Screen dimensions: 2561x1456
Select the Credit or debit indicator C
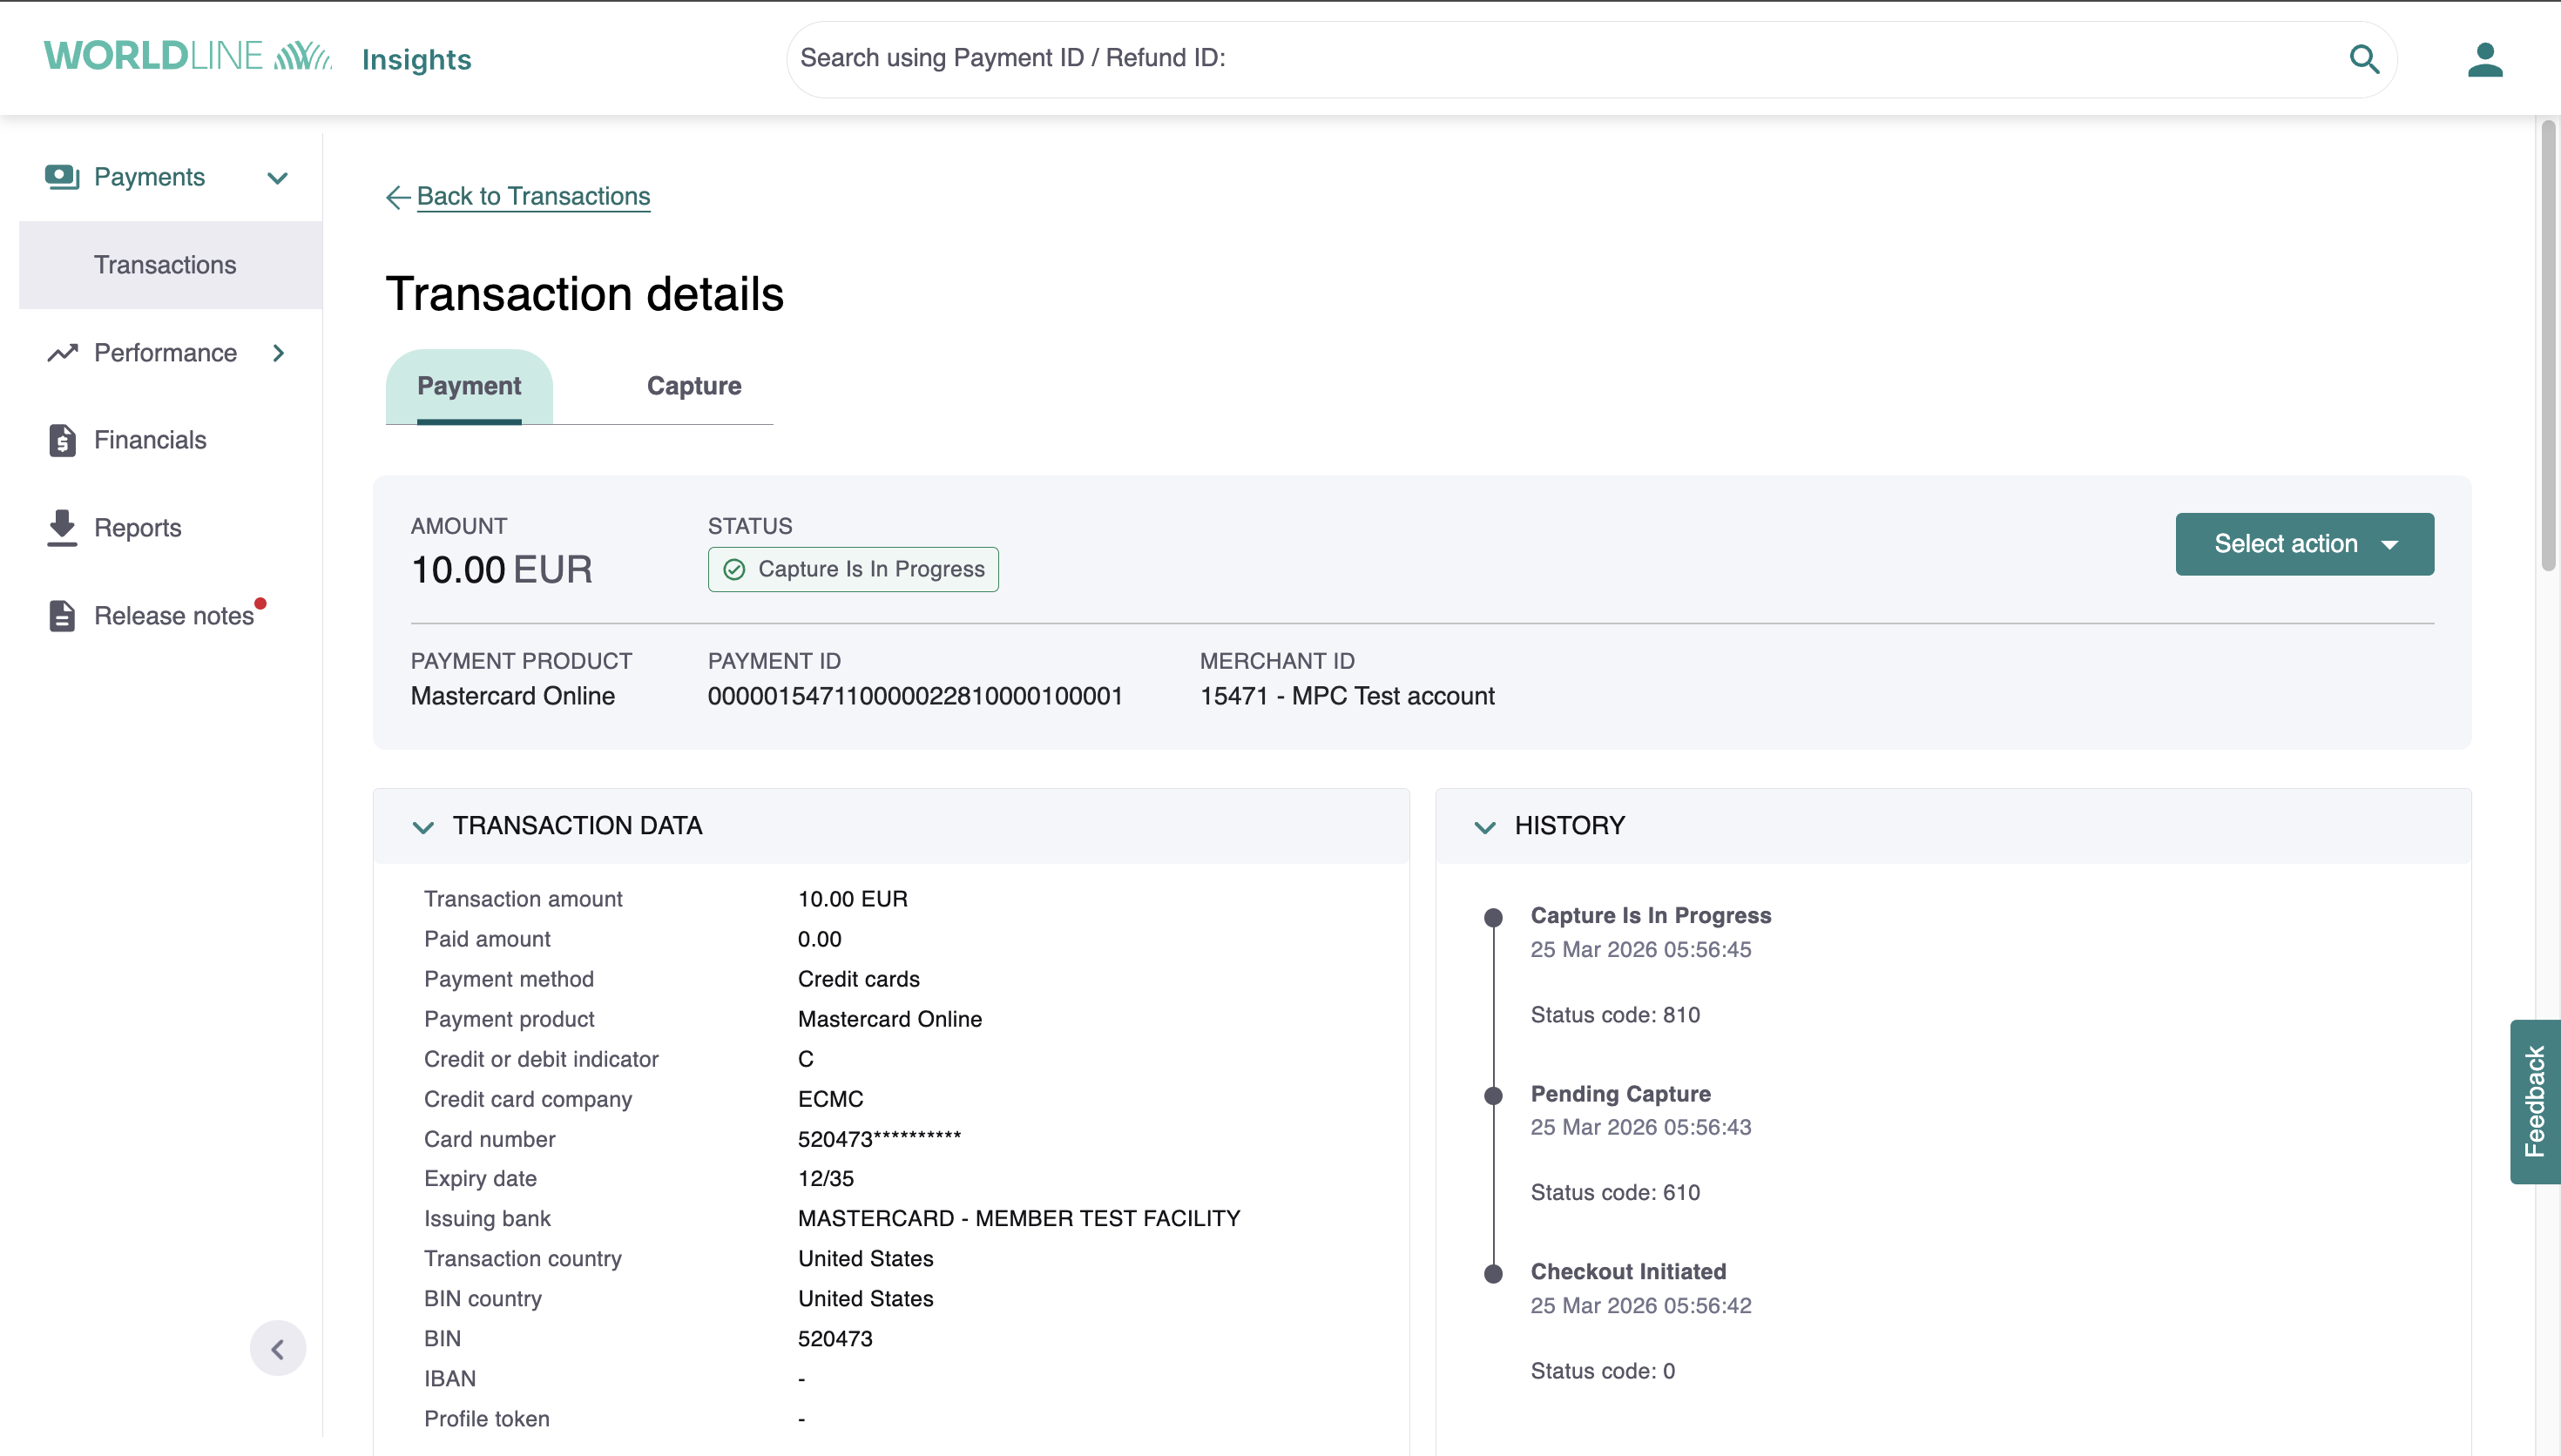(806, 1059)
